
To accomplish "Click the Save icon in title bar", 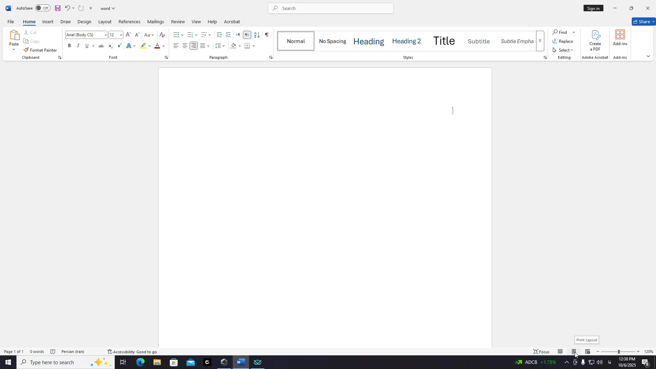I will (58, 8).
